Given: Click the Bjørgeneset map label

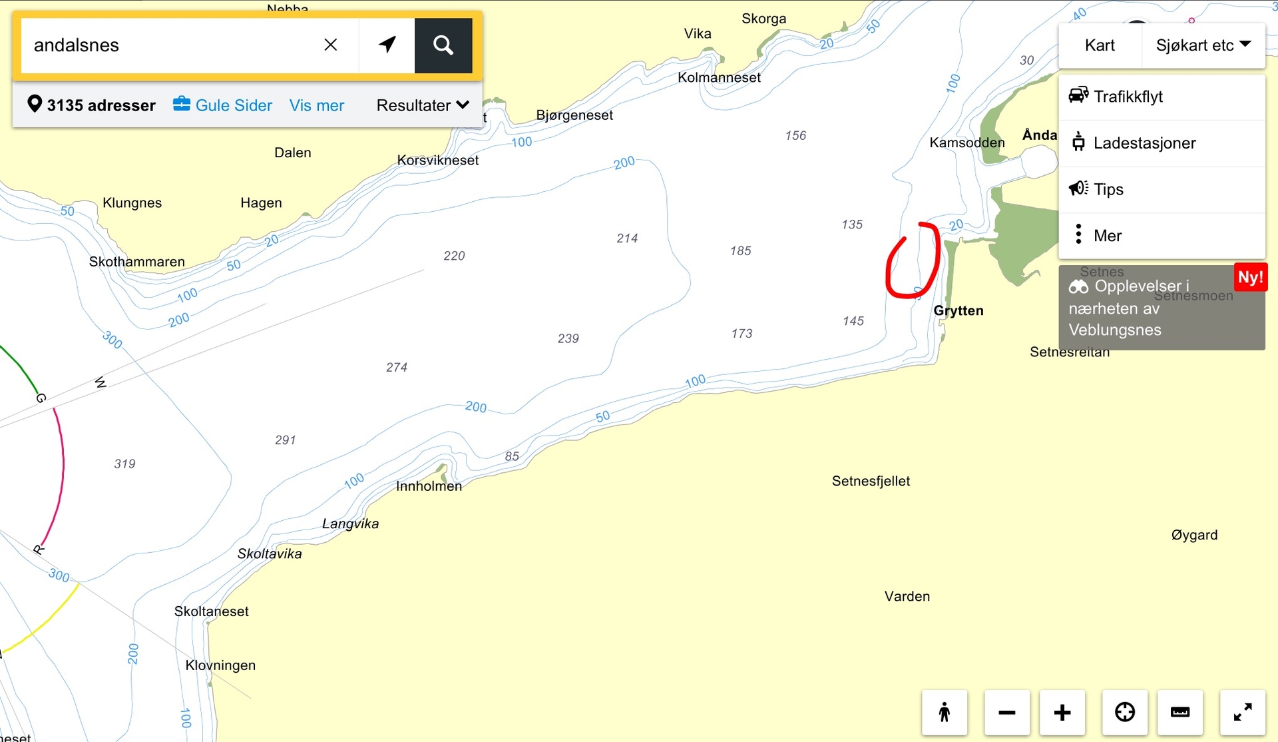Looking at the screenshot, I should tap(574, 115).
